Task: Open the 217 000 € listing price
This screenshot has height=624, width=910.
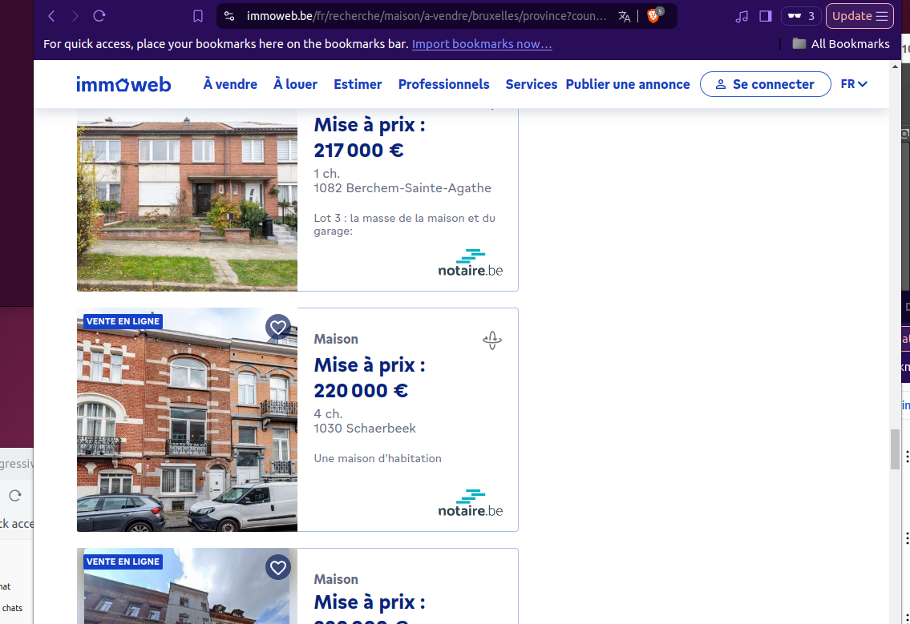Action: (358, 151)
